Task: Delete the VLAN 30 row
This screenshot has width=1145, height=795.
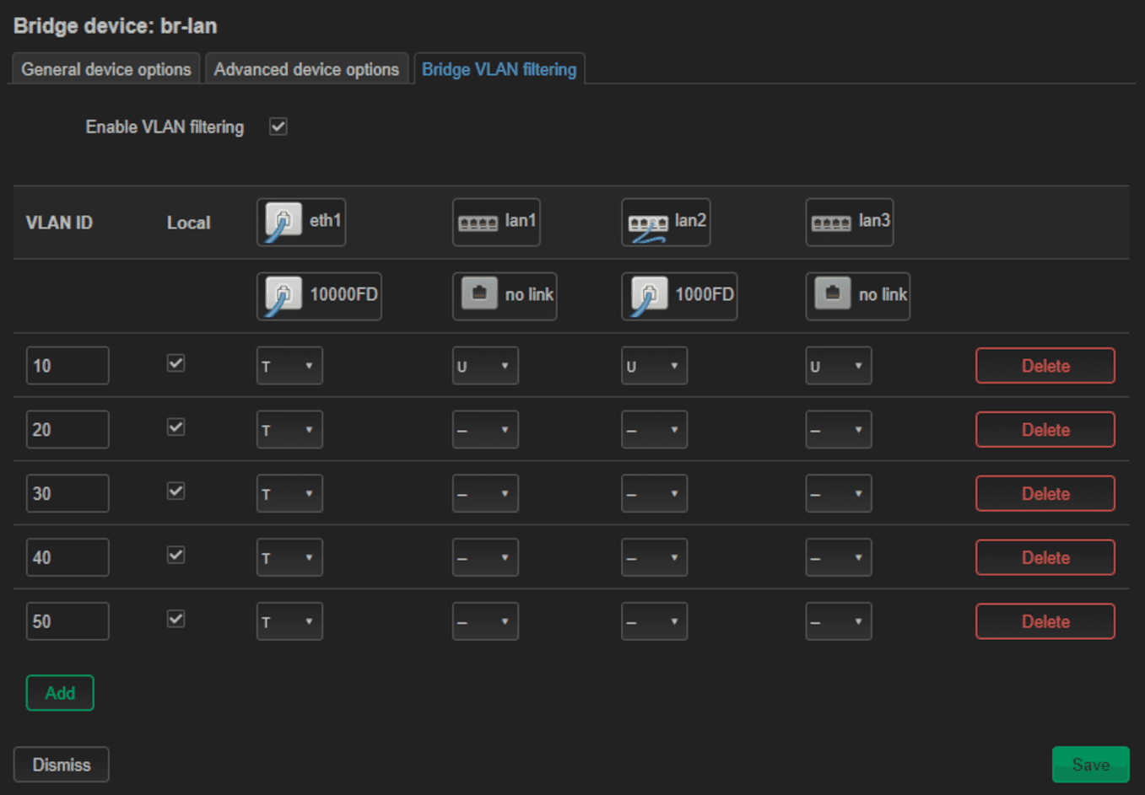Action: pos(1045,493)
